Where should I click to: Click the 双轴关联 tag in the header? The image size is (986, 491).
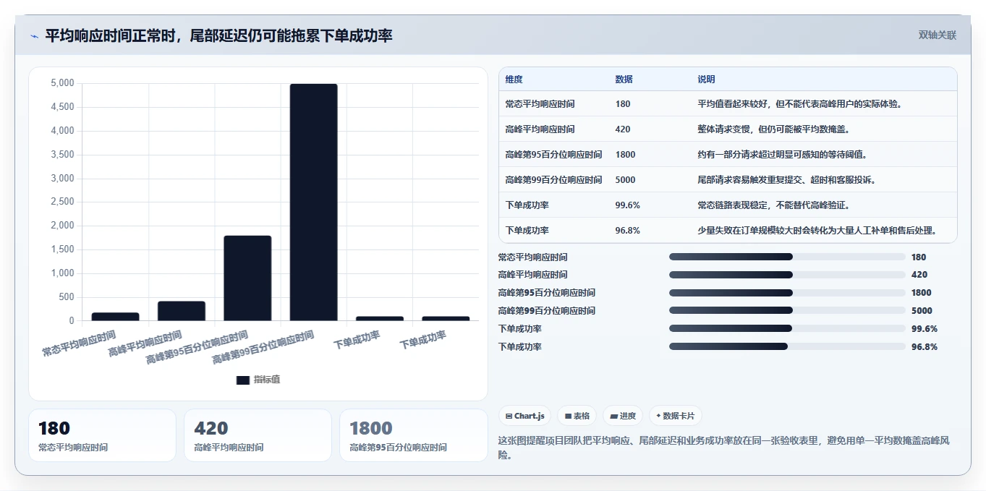(938, 35)
